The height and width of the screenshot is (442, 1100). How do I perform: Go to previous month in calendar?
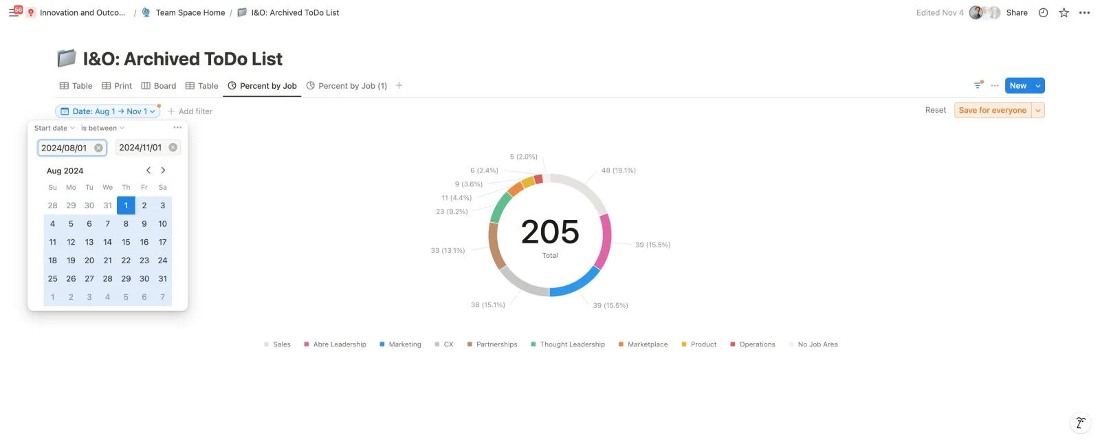coord(148,170)
